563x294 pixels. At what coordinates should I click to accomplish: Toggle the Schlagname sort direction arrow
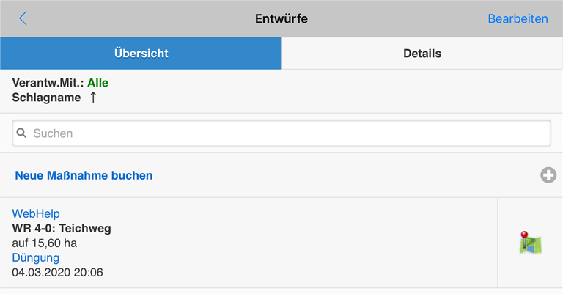93,98
